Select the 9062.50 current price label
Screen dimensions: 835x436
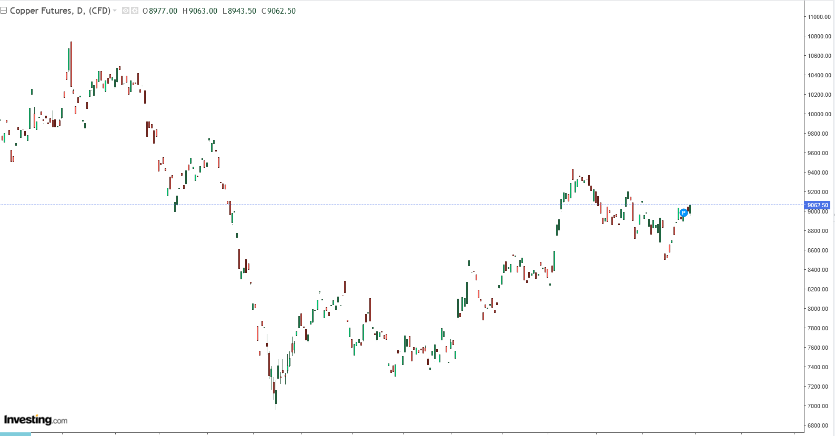click(x=817, y=205)
